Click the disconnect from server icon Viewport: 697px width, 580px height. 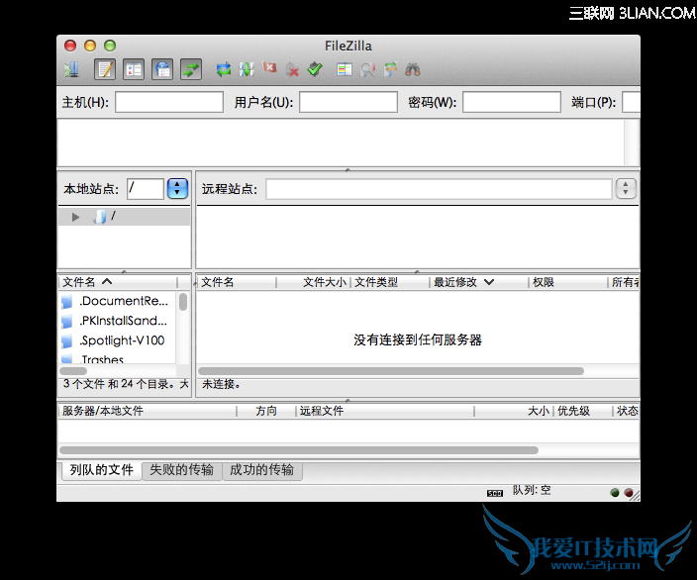(292, 69)
